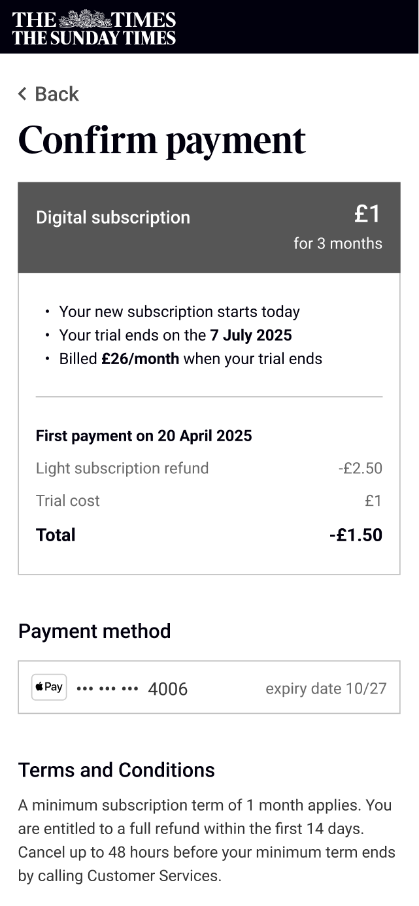Click 'First payment on 20 April 2025'
Viewport: 419px width, 906px height.
[144, 436]
